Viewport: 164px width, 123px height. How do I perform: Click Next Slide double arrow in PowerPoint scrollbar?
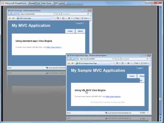click(x=160, y=120)
